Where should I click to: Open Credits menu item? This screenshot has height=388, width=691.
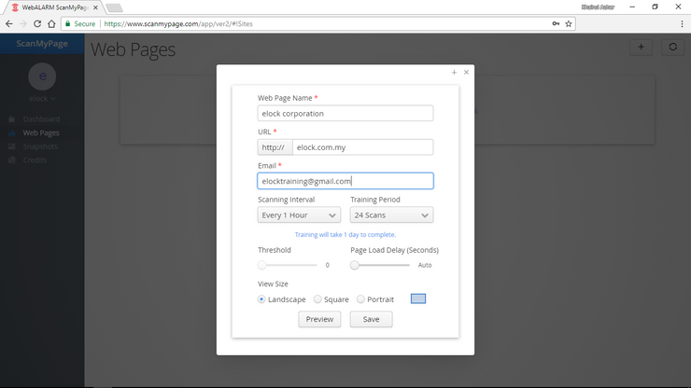tap(35, 160)
